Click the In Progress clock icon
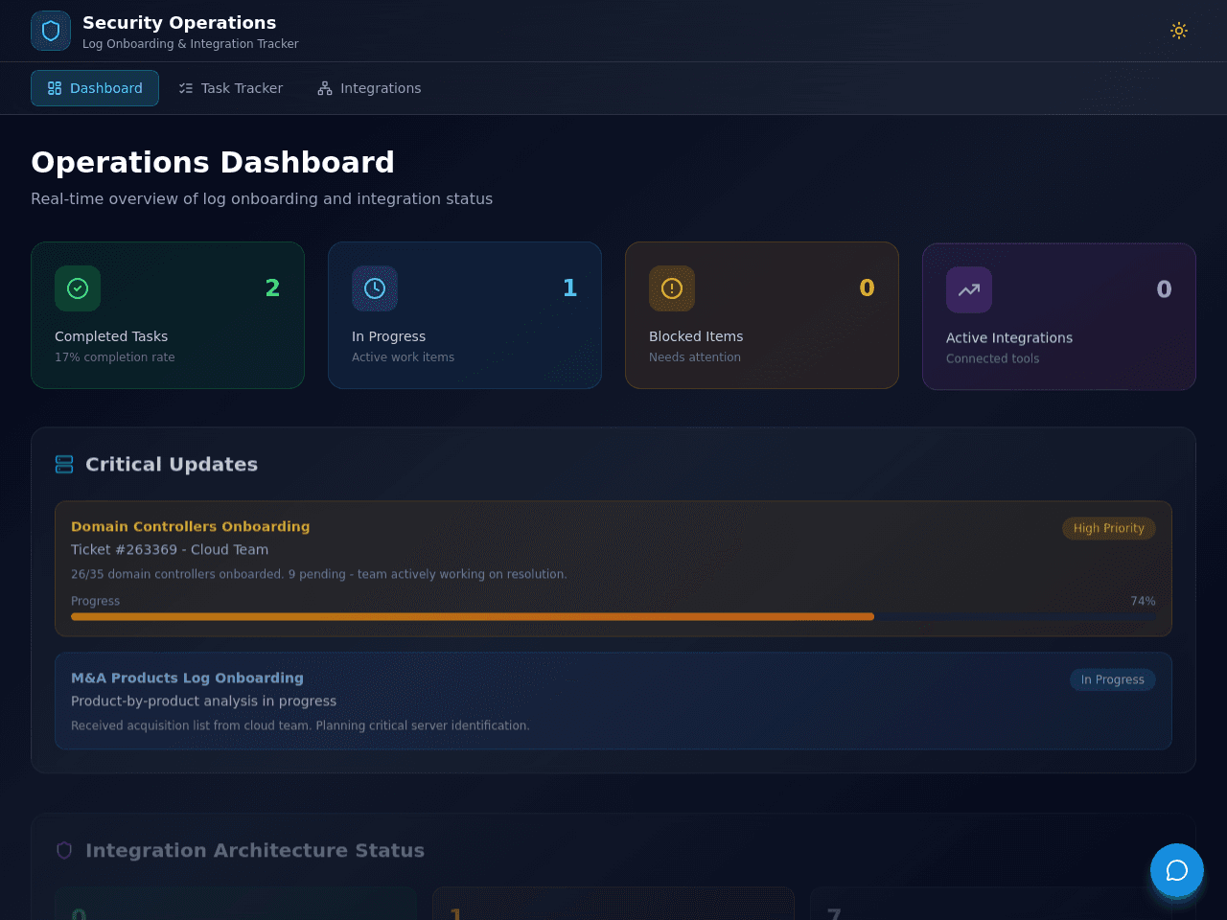 [x=375, y=288]
